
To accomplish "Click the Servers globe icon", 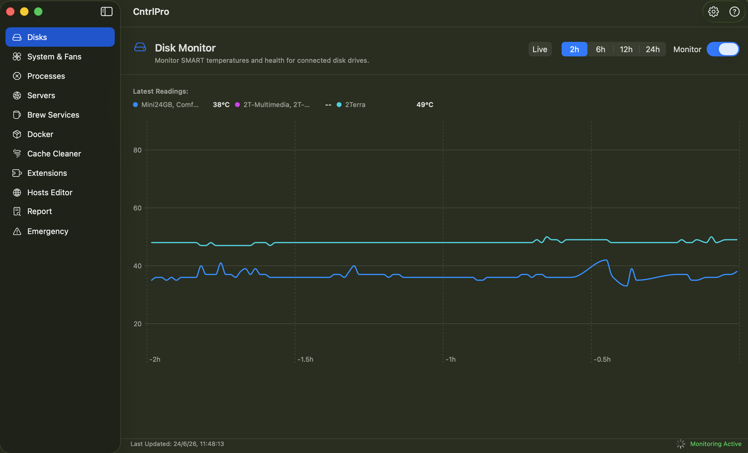I will coord(17,96).
